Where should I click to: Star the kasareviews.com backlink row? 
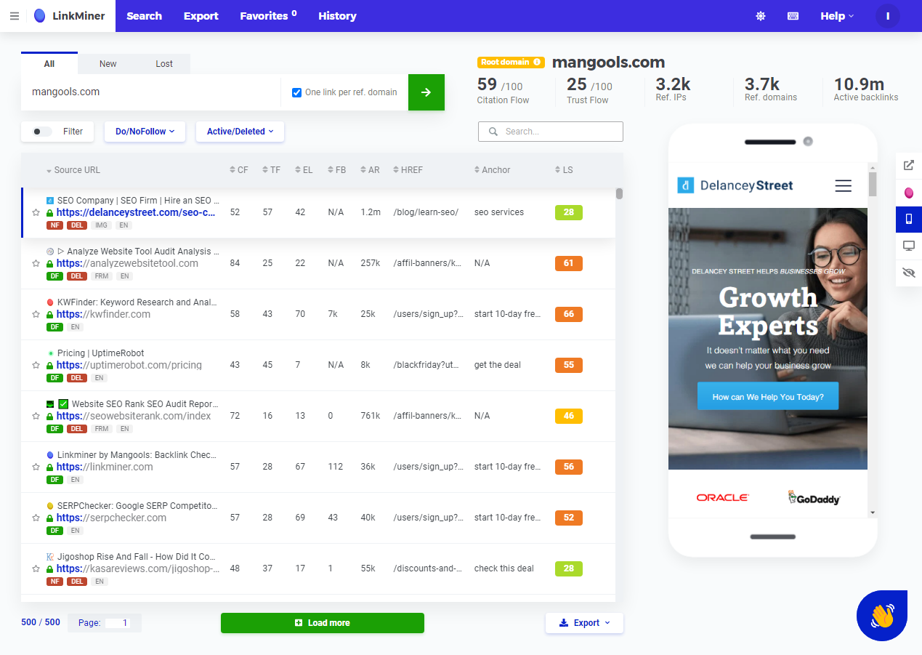tap(36, 569)
